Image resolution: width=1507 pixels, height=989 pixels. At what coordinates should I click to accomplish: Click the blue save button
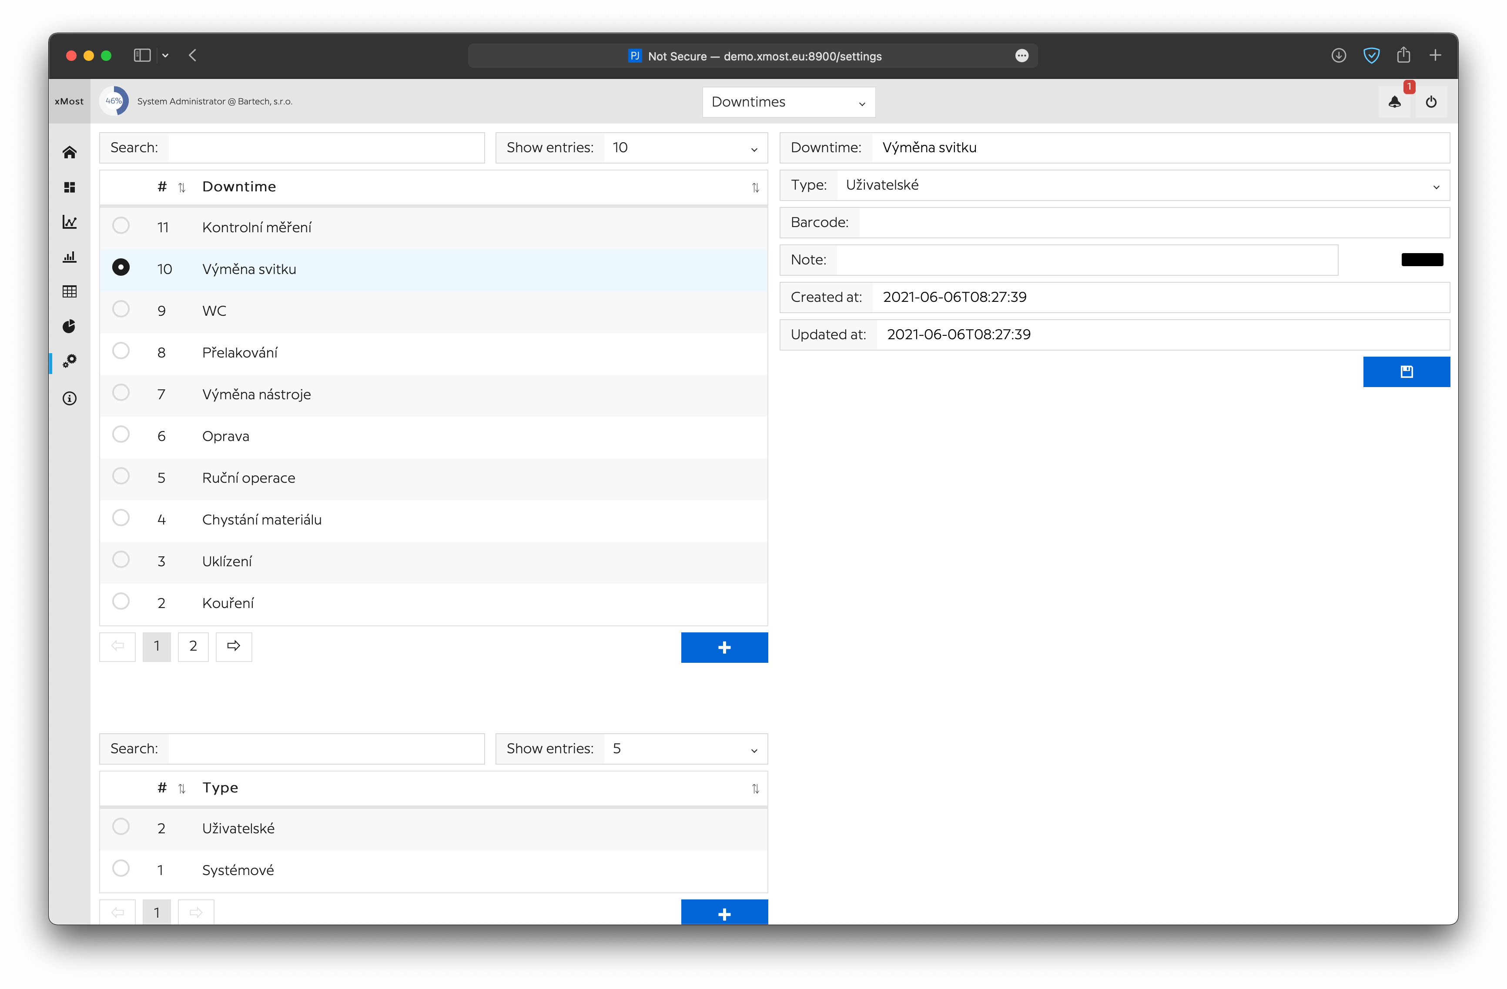pos(1406,372)
